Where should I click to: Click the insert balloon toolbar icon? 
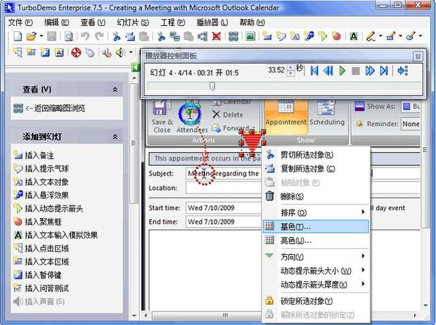tap(281, 36)
